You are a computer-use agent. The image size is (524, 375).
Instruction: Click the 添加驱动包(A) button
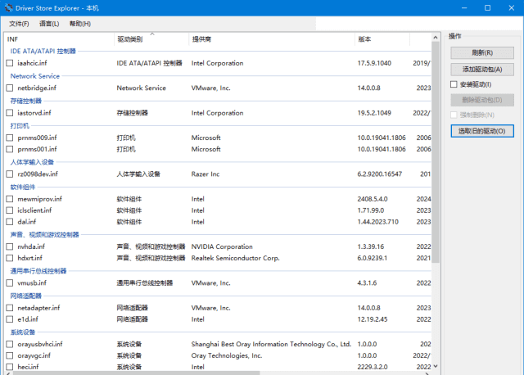[482, 70]
